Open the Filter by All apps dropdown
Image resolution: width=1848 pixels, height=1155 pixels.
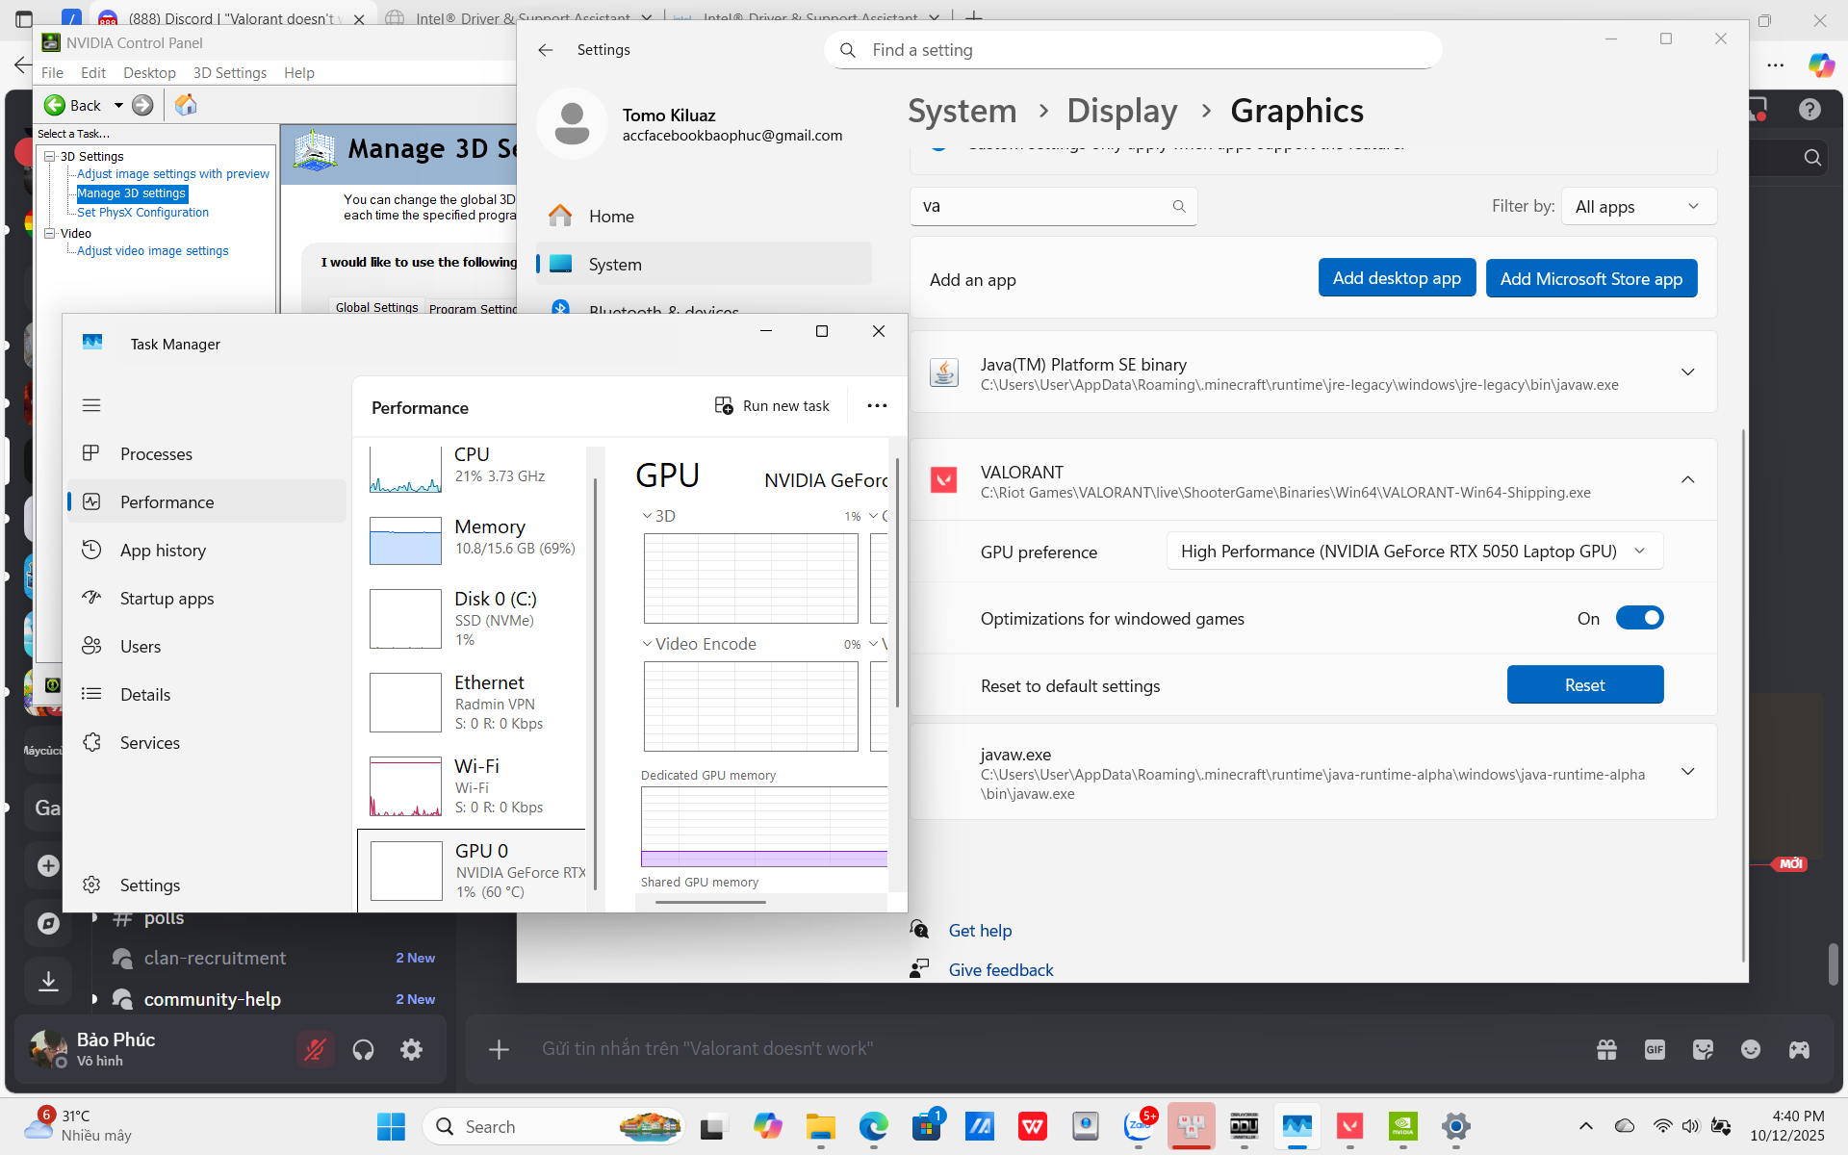[x=1637, y=207]
